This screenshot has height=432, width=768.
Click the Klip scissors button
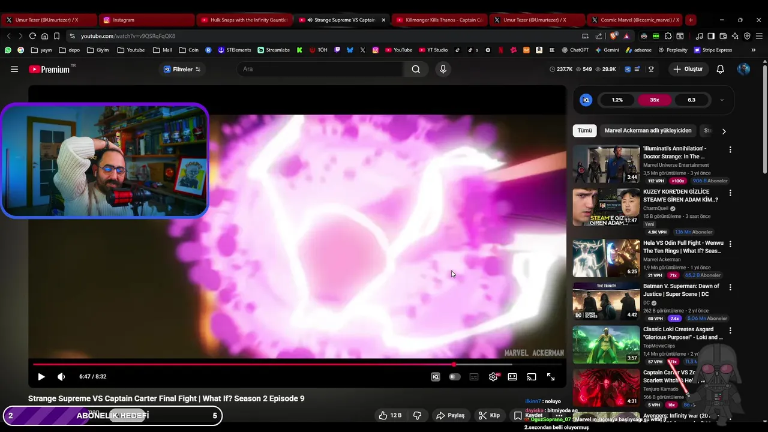pyautogui.click(x=489, y=415)
